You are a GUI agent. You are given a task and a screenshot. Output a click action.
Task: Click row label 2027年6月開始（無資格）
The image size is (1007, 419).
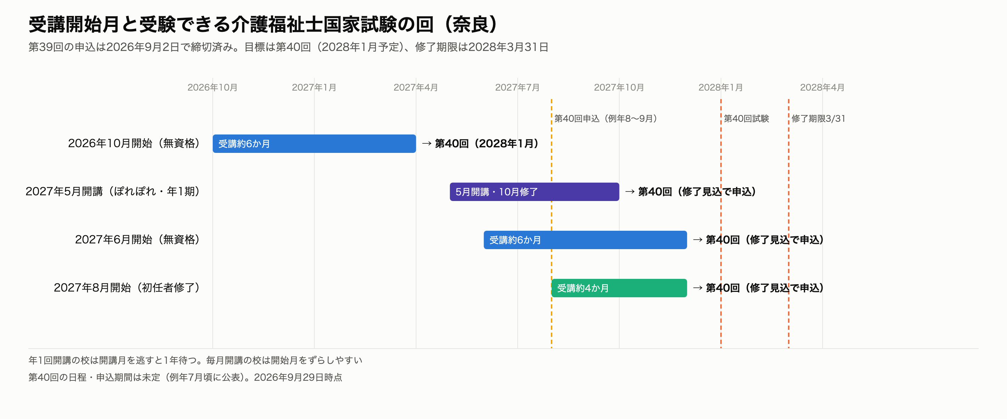(x=138, y=240)
